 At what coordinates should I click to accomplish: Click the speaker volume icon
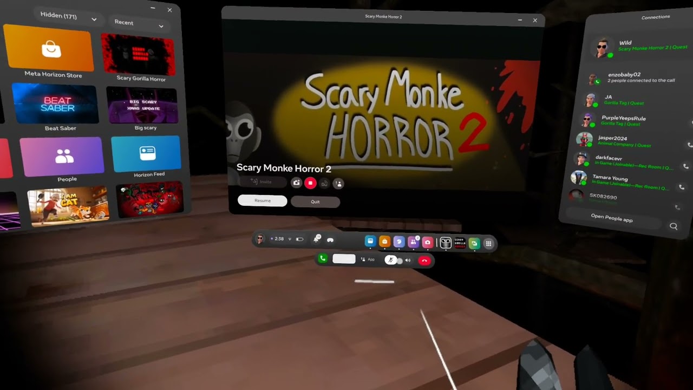[408, 261]
